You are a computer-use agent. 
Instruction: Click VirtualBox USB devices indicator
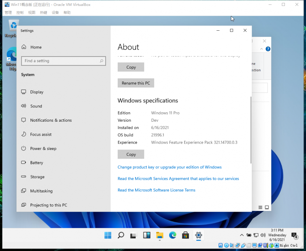(243, 245)
